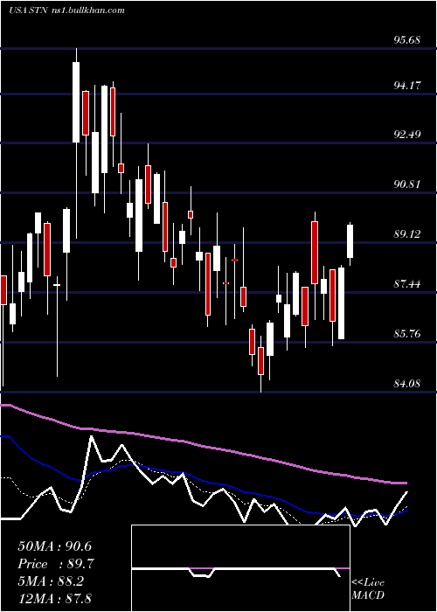This screenshot has width=437, height=612.
Task: Click the Price : 89.7 readout
Action: coord(56,564)
